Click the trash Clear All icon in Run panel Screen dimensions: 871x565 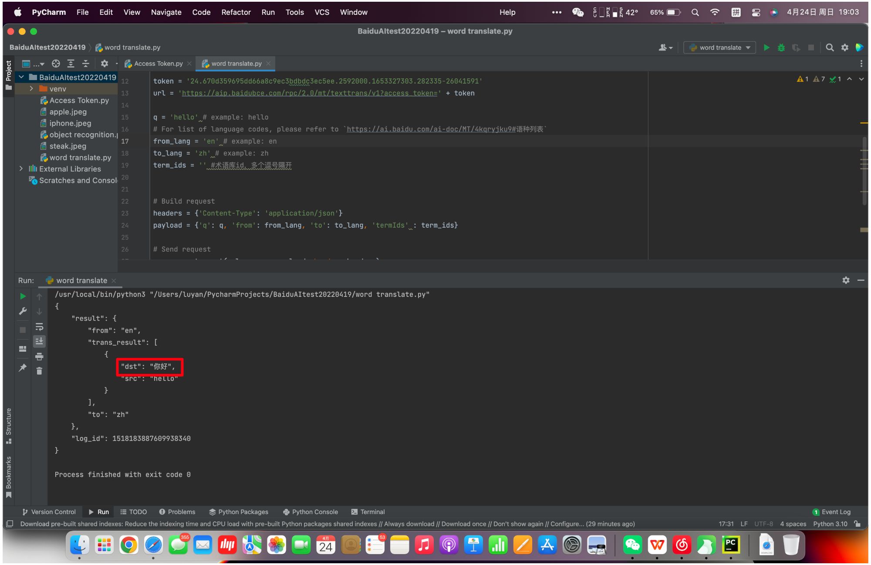[x=39, y=371]
